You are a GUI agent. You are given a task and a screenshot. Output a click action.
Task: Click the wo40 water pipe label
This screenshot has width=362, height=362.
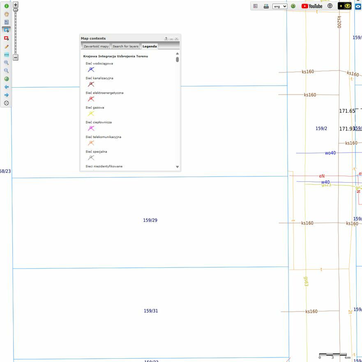tap(330, 153)
